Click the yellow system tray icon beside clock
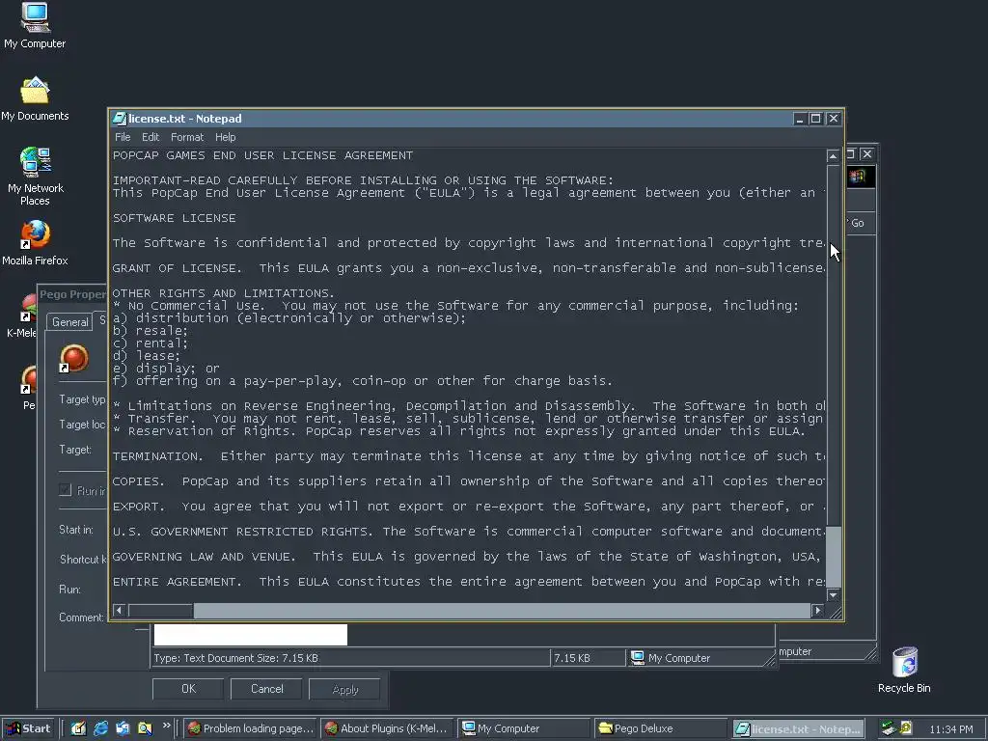 click(905, 728)
